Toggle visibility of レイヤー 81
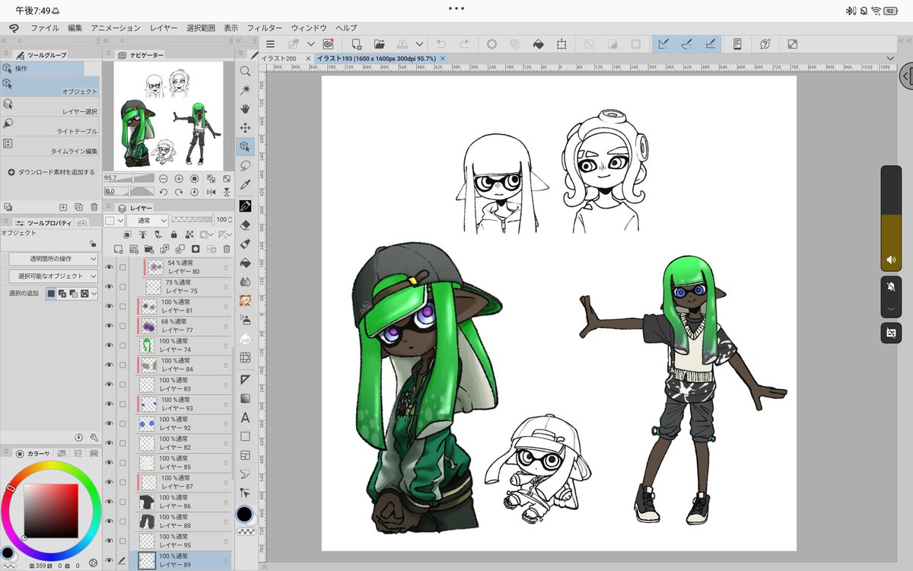Screen dimensions: 913x571 tap(109, 306)
